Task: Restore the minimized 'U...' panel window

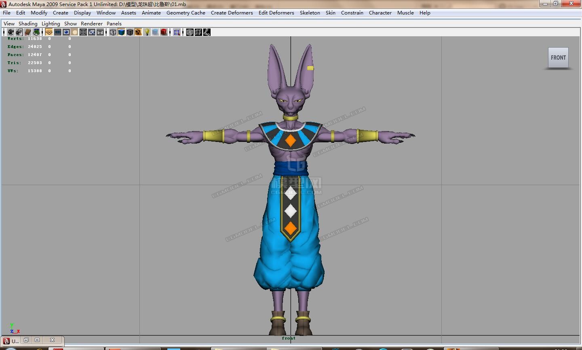Action: coord(26,340)
